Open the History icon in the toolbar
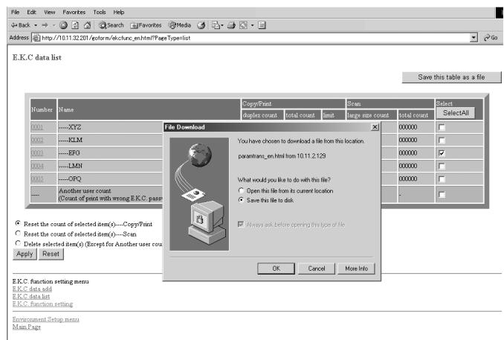The height and width of the screenshot is (340, 504). [201, 25]
